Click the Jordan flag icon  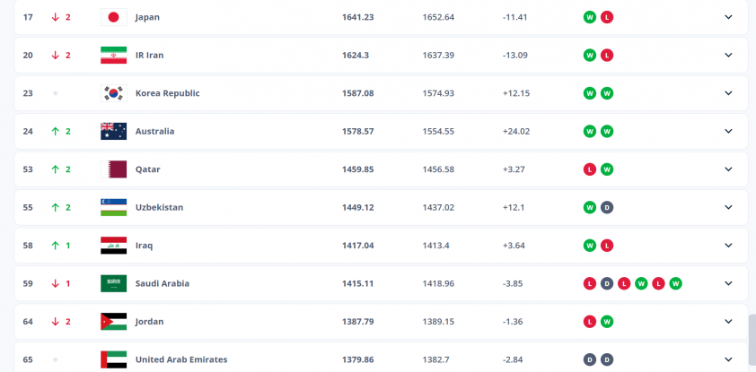coord(114,322)
